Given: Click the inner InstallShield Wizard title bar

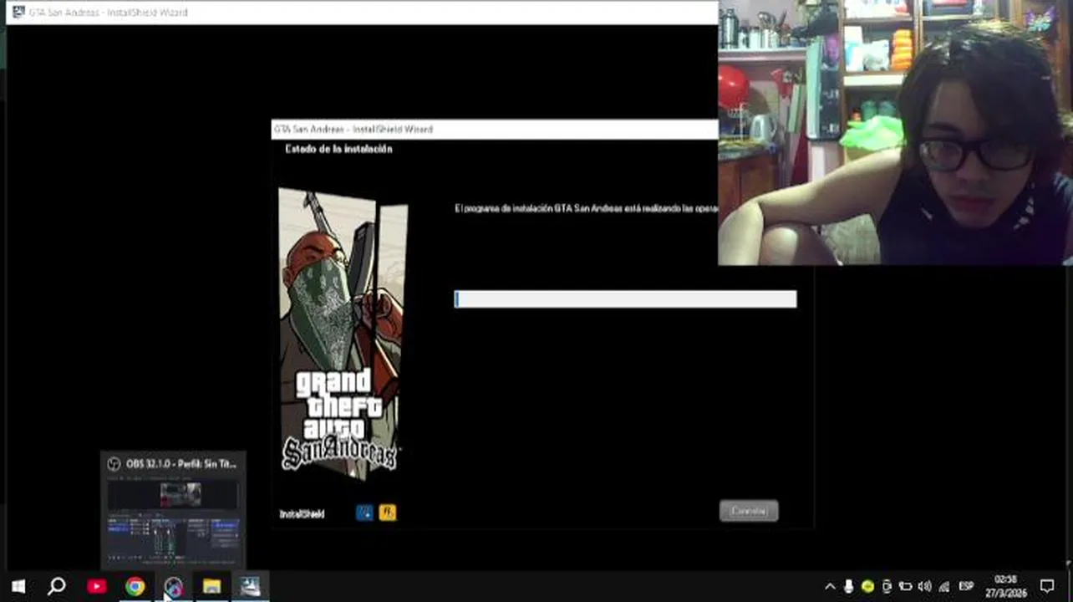Looking at the screenshot, I should [x=495, y=130].
